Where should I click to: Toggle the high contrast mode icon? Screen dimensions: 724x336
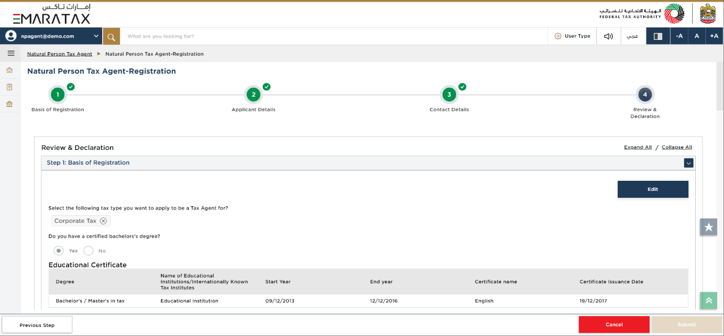coord(658,36)
